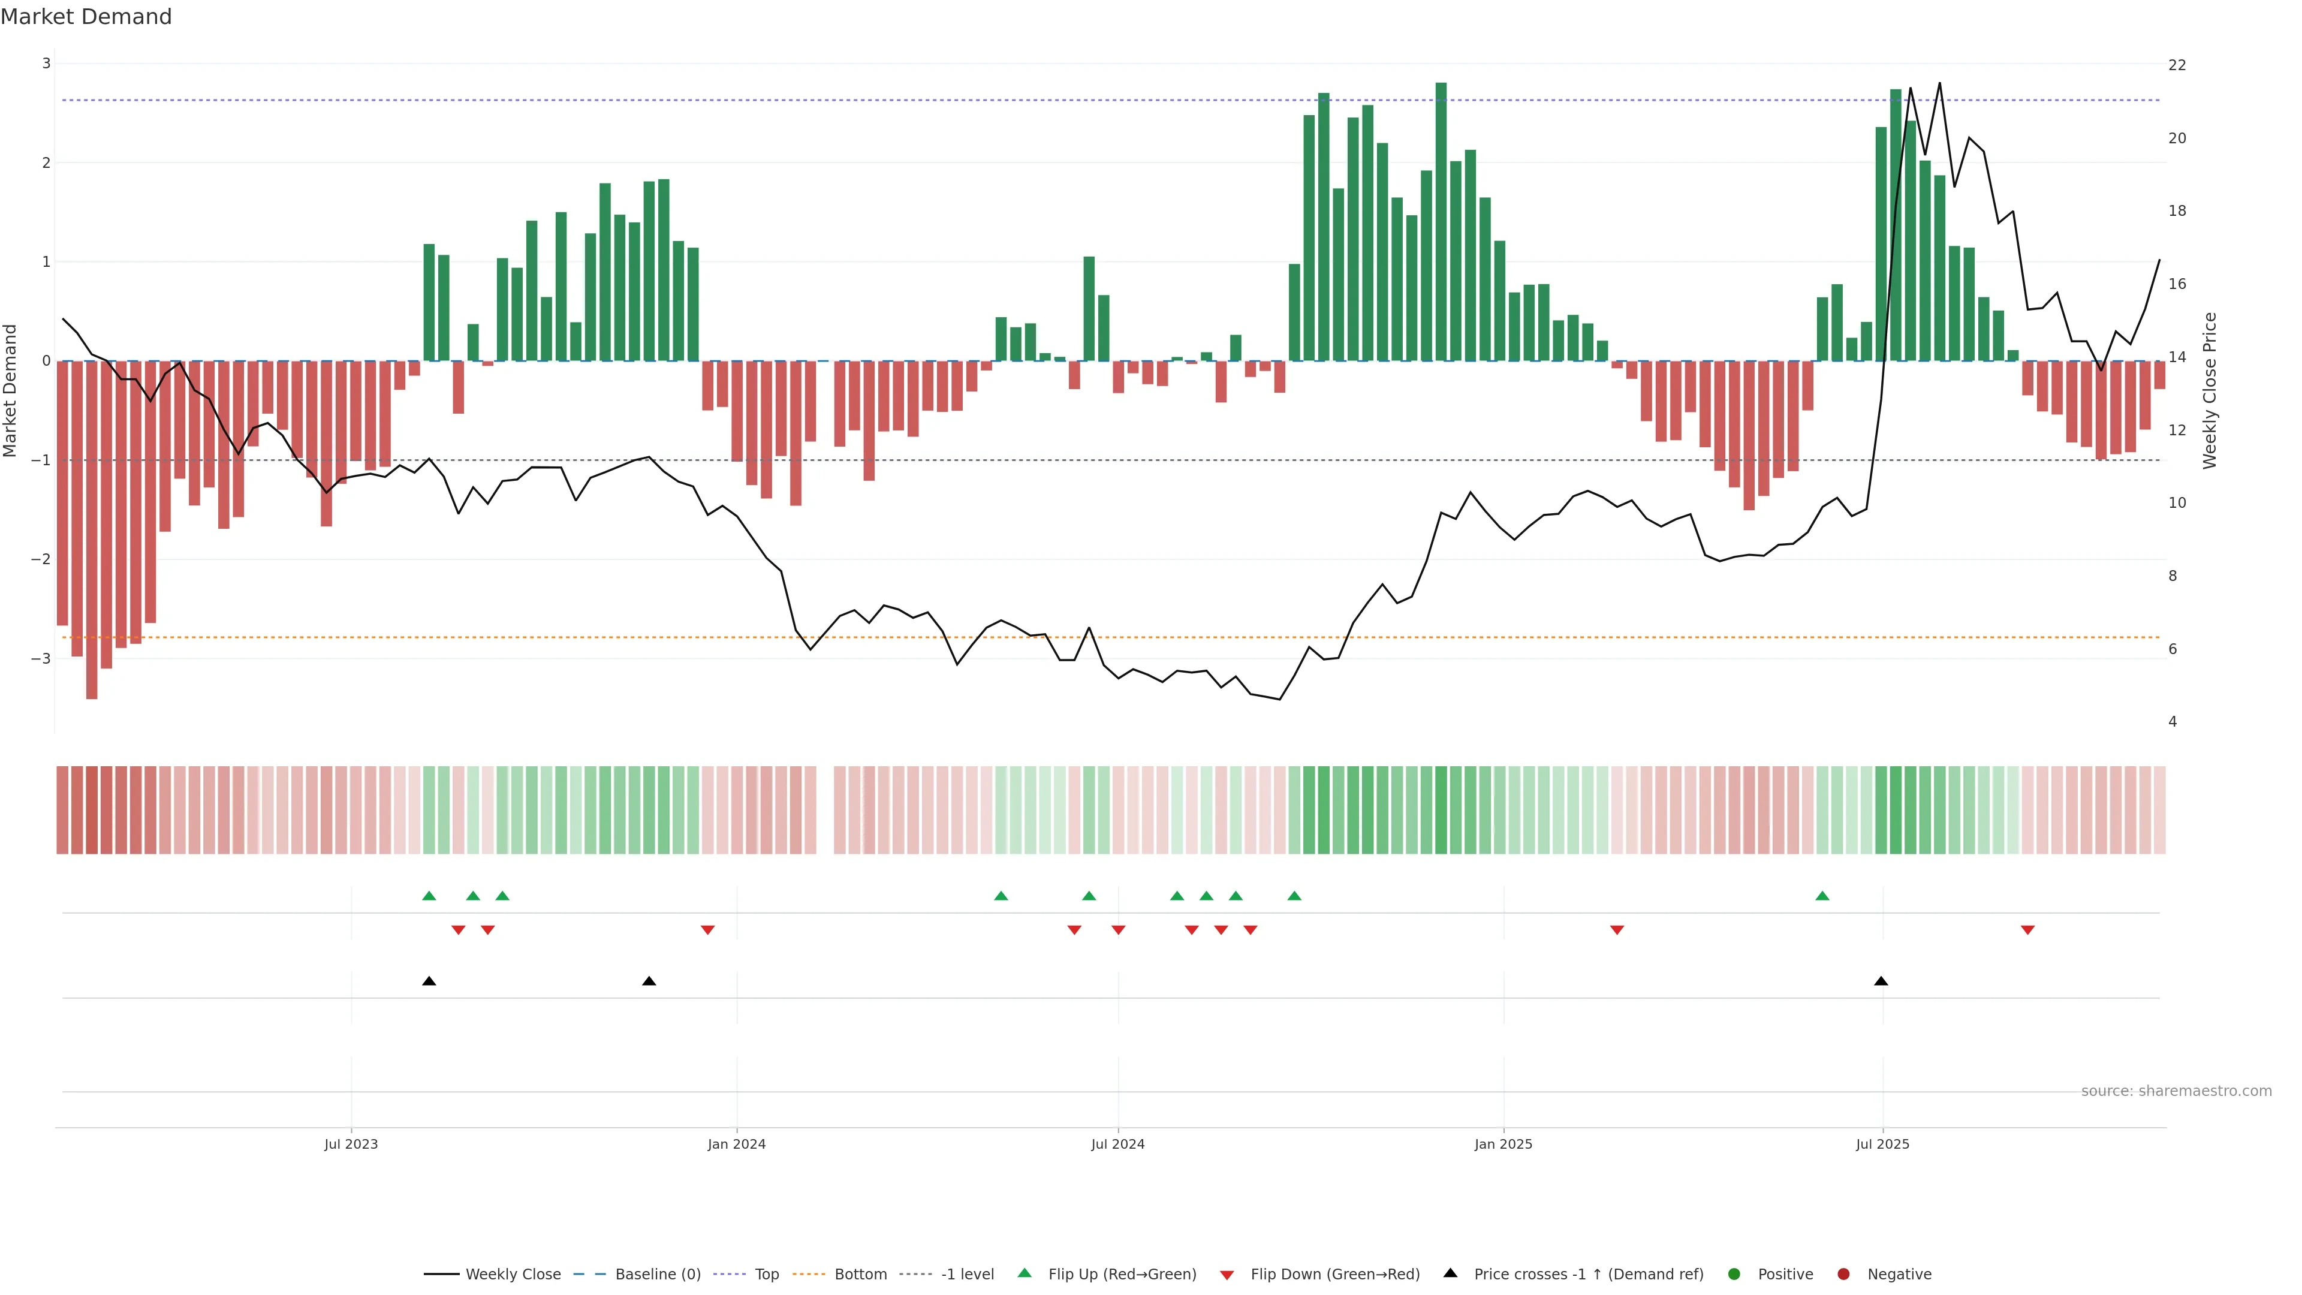Click the darkest red heatmap cell at far left
Image resolution: width=2302 pixels, height=1295 pixels.
point(92,810)
